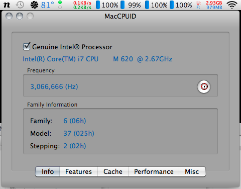Close the MacCPUID window
The height and width of the screenshot is (189, 241).
(9, 16)
